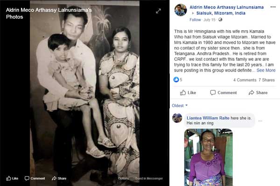Share the photo from bottom overlay
The image size is (280, 186).
click(59, 179)
